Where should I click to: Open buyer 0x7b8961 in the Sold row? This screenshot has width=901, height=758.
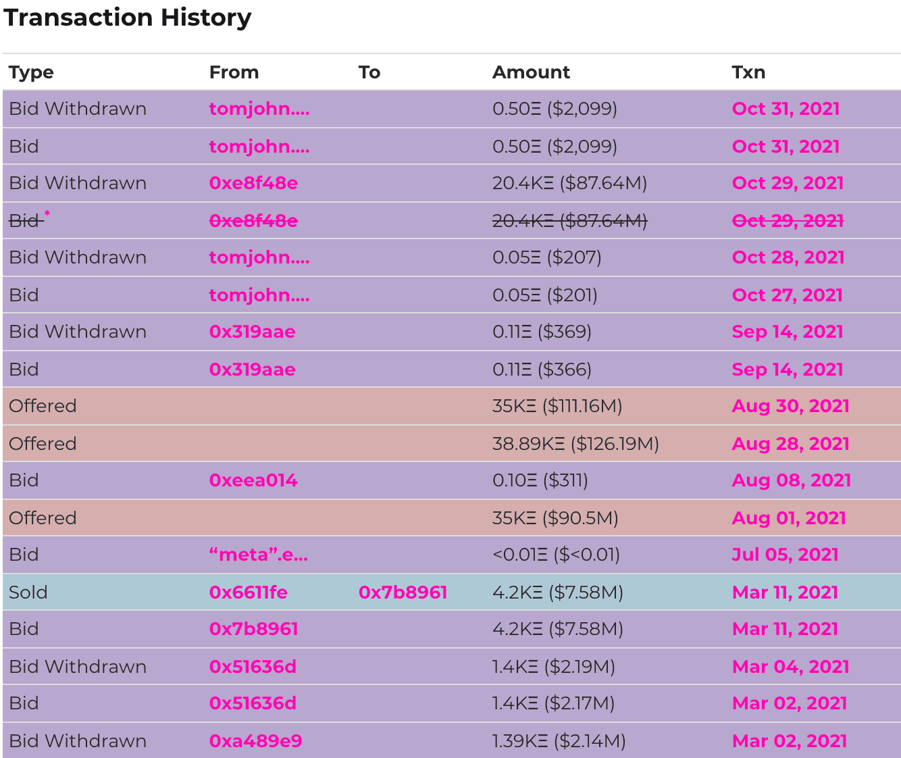(403, 592)
